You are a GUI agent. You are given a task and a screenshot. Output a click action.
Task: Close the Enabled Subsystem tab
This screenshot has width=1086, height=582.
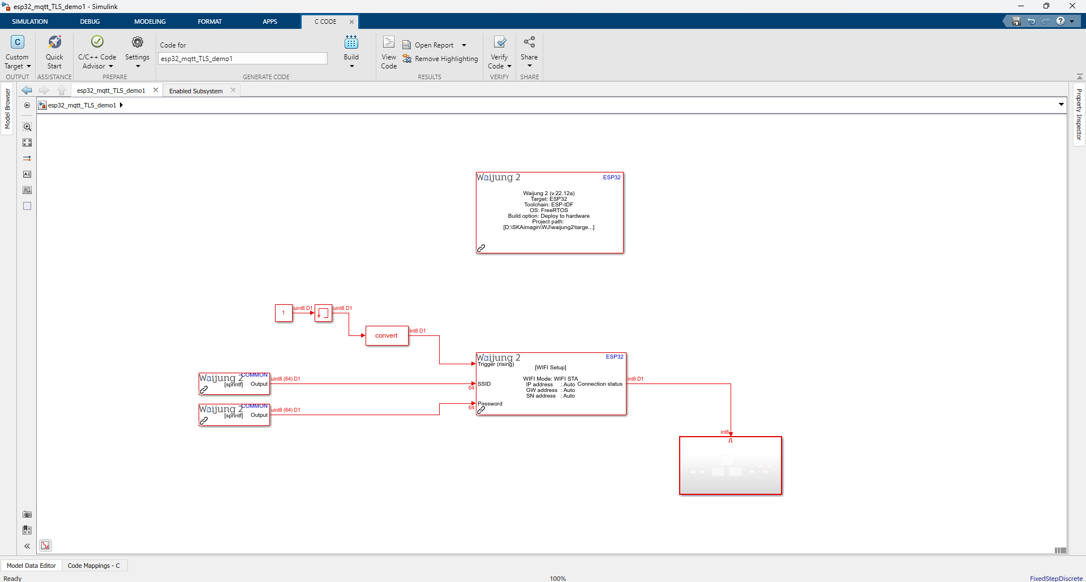(233, 90)
